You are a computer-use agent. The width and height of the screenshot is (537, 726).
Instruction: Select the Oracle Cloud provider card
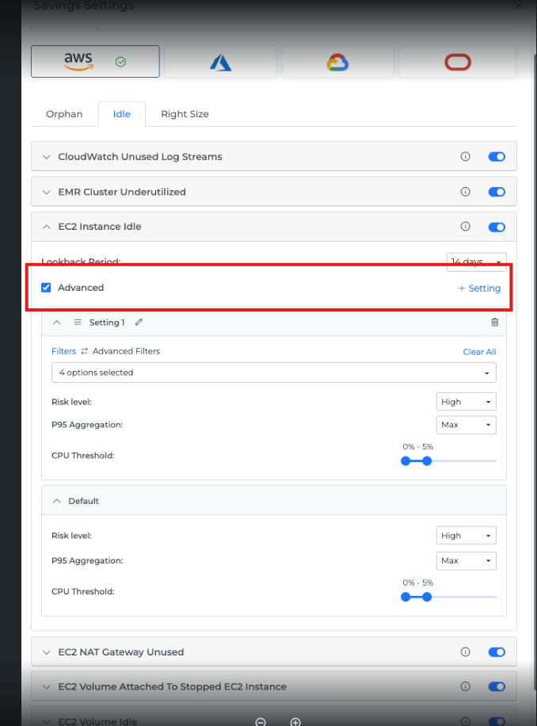click(458, 61)
